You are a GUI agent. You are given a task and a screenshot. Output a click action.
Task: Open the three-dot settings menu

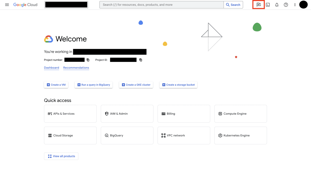point(295,5)
